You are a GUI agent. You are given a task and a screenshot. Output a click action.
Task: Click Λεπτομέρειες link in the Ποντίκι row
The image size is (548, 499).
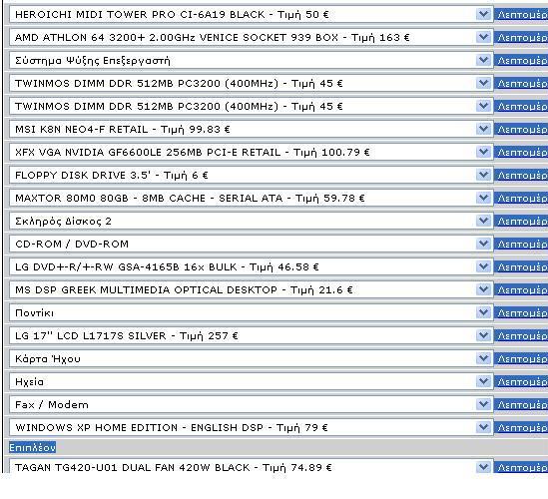tap(521, 312)
